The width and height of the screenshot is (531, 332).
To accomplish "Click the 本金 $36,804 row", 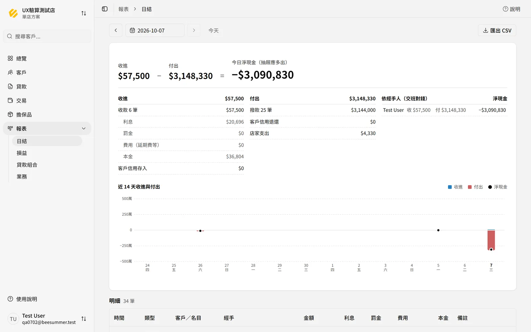I will point(181,156).
